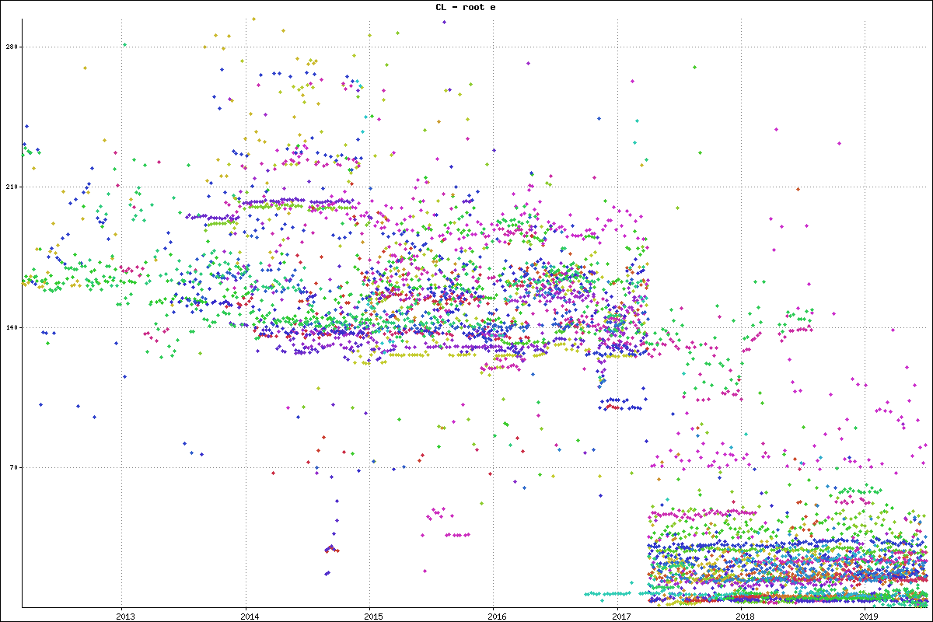The height and width of the screenshot is (622, 933).
Task: Click the 2014 x-axis label
Action: pyautogui.click(x=250, y=617)
